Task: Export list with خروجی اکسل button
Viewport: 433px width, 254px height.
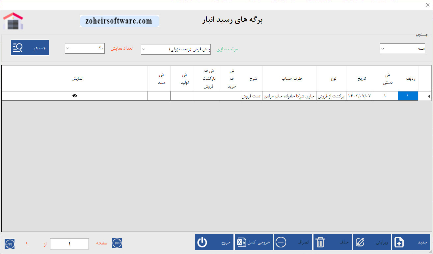Action: coord(254,242)
